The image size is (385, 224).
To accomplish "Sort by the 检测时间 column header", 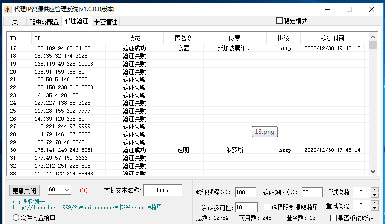I will coord(333,38).
